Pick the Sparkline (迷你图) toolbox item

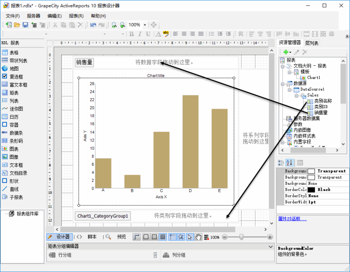coord(16,109)
